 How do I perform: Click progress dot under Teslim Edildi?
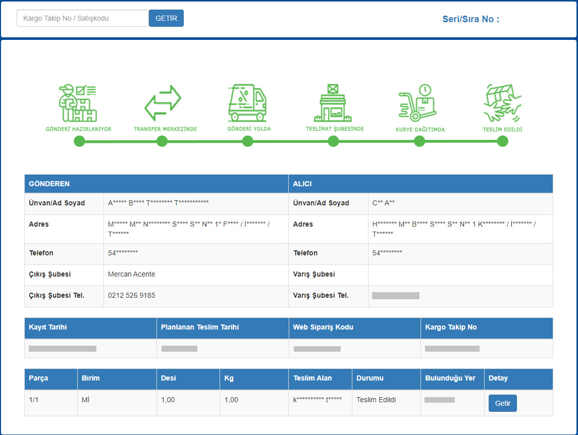(502, 141)
